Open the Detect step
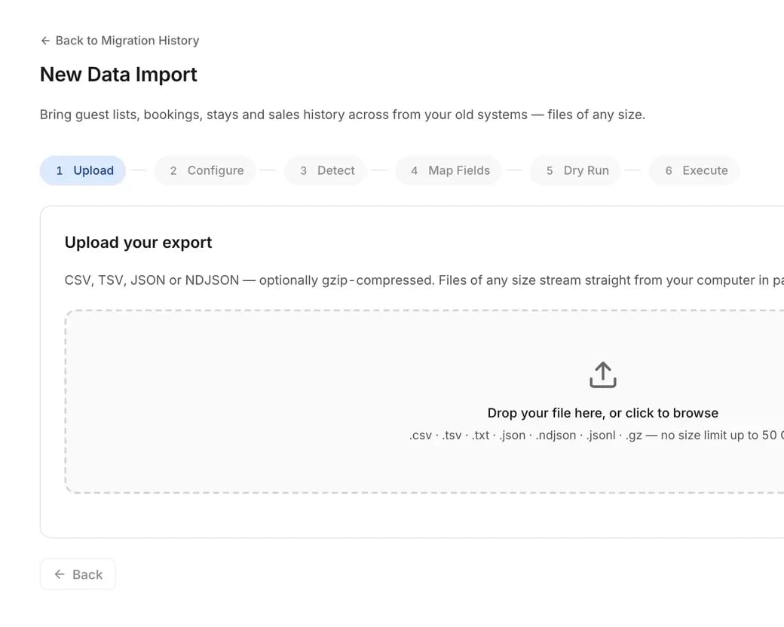Viewport: 784px width, 627px height. pos(326,170)
